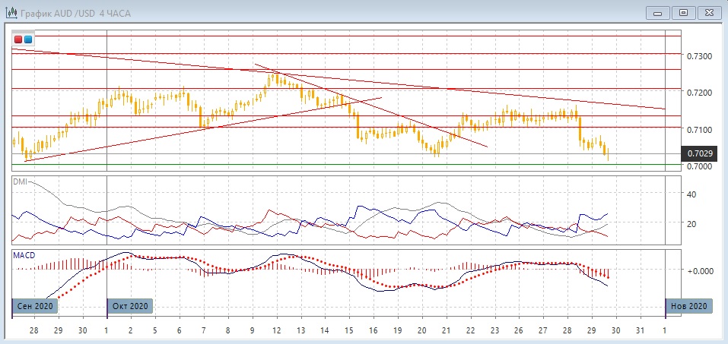The height and width of the screenshot is (344, 728).
Task: Select the green horizontal support line
Action: tap(342, 165)
